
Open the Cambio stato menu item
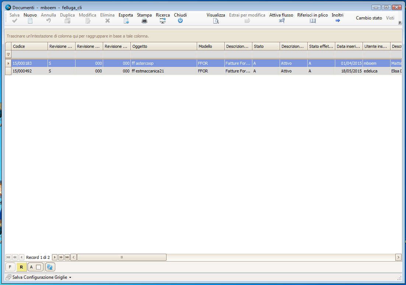pos(369,18)
